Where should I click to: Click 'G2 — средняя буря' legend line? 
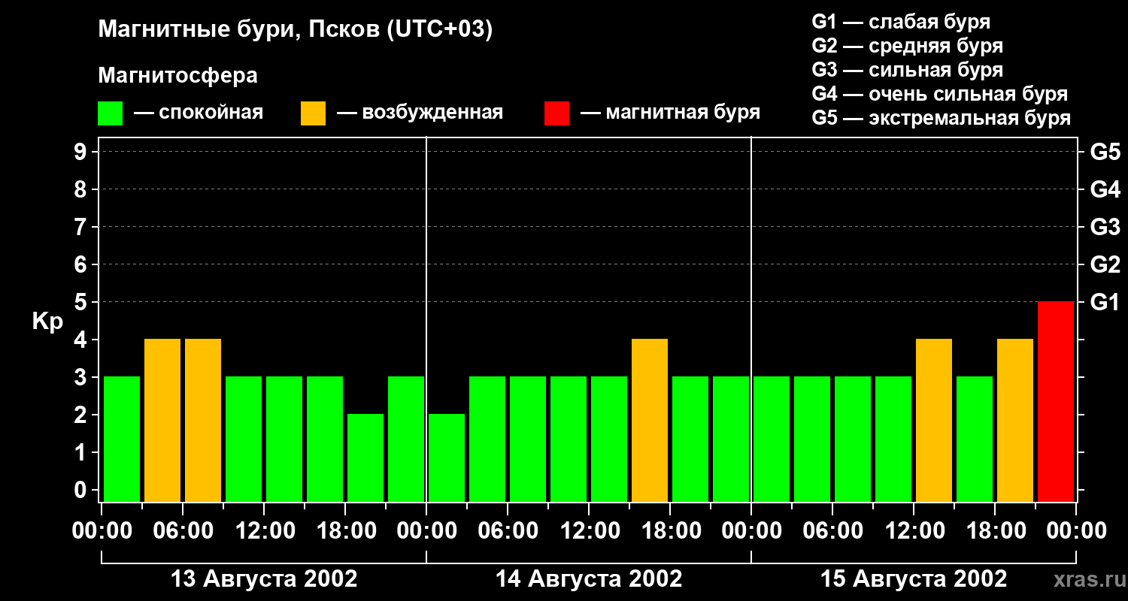pyautogui.click(x=907, y=46)
